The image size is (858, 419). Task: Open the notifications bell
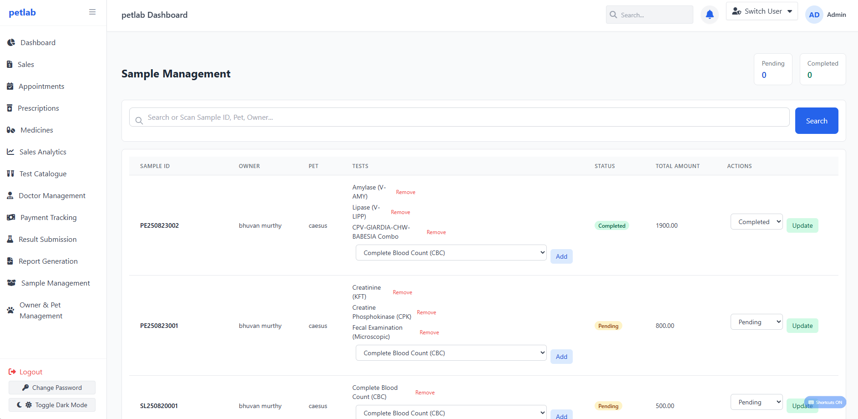(x=709, y=14)
